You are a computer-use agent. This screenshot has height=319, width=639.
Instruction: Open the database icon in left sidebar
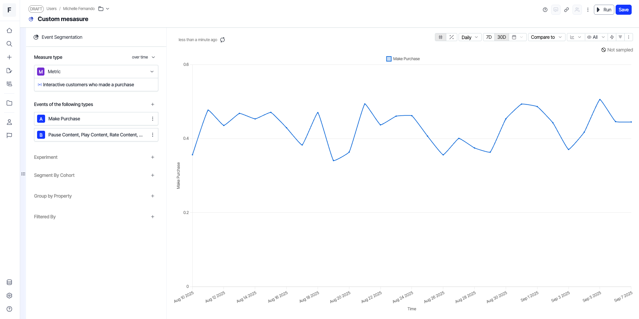9,282
